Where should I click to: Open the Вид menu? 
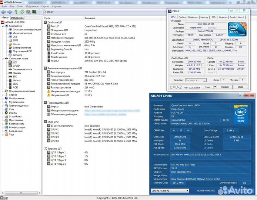(12, 6)
